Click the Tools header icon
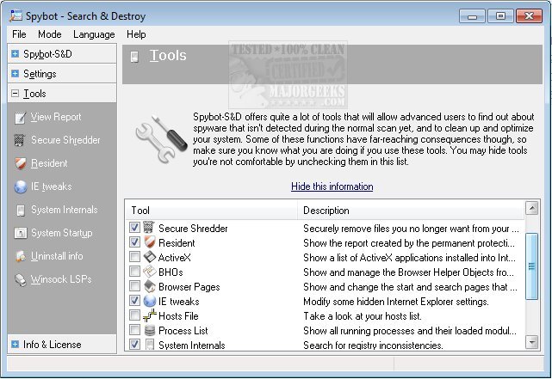 [134, 57]
